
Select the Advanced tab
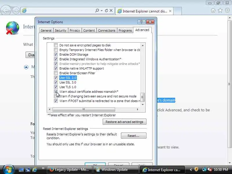[x=142, y=30]
